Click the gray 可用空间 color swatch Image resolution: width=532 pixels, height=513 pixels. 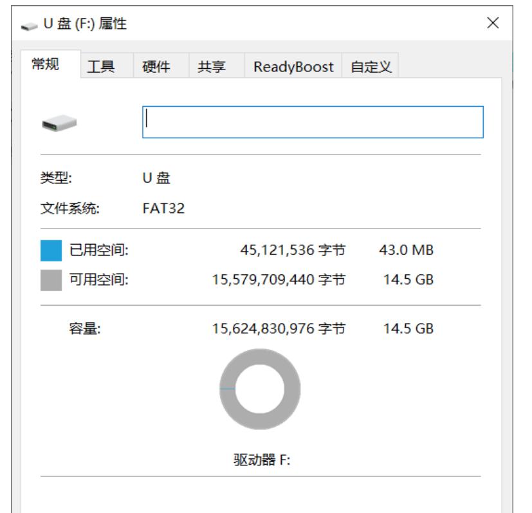(x=51, y=280)
